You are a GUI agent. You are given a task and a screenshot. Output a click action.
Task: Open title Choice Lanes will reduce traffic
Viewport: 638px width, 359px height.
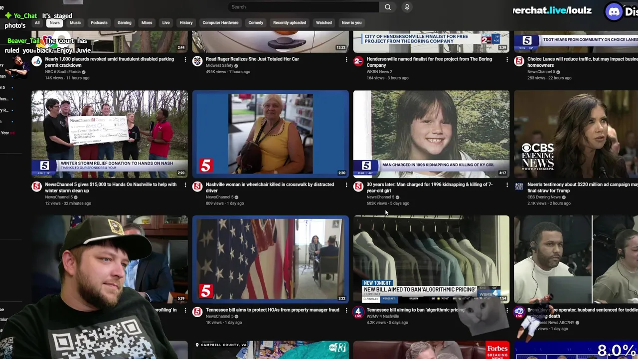click(583, 62)
